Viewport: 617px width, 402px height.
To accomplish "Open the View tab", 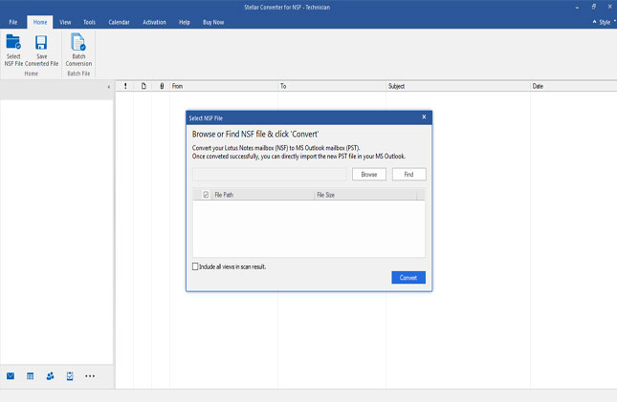I will [x=65, y=22].
